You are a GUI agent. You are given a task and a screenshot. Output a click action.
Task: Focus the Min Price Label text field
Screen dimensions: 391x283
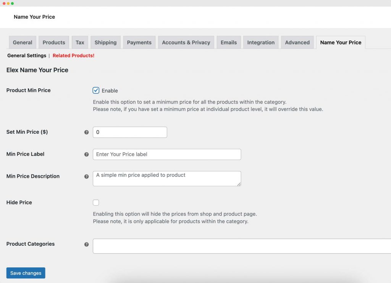point(167,154)
